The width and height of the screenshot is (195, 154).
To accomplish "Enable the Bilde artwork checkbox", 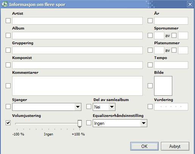I will (x=150, y=86).
